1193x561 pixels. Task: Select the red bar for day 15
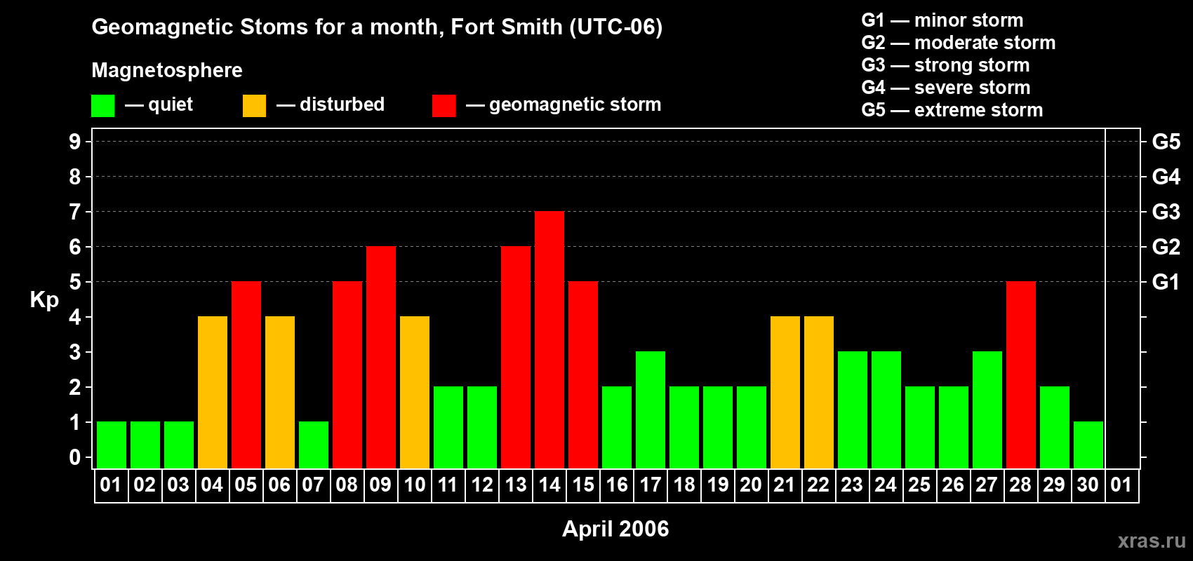(583, 375)
